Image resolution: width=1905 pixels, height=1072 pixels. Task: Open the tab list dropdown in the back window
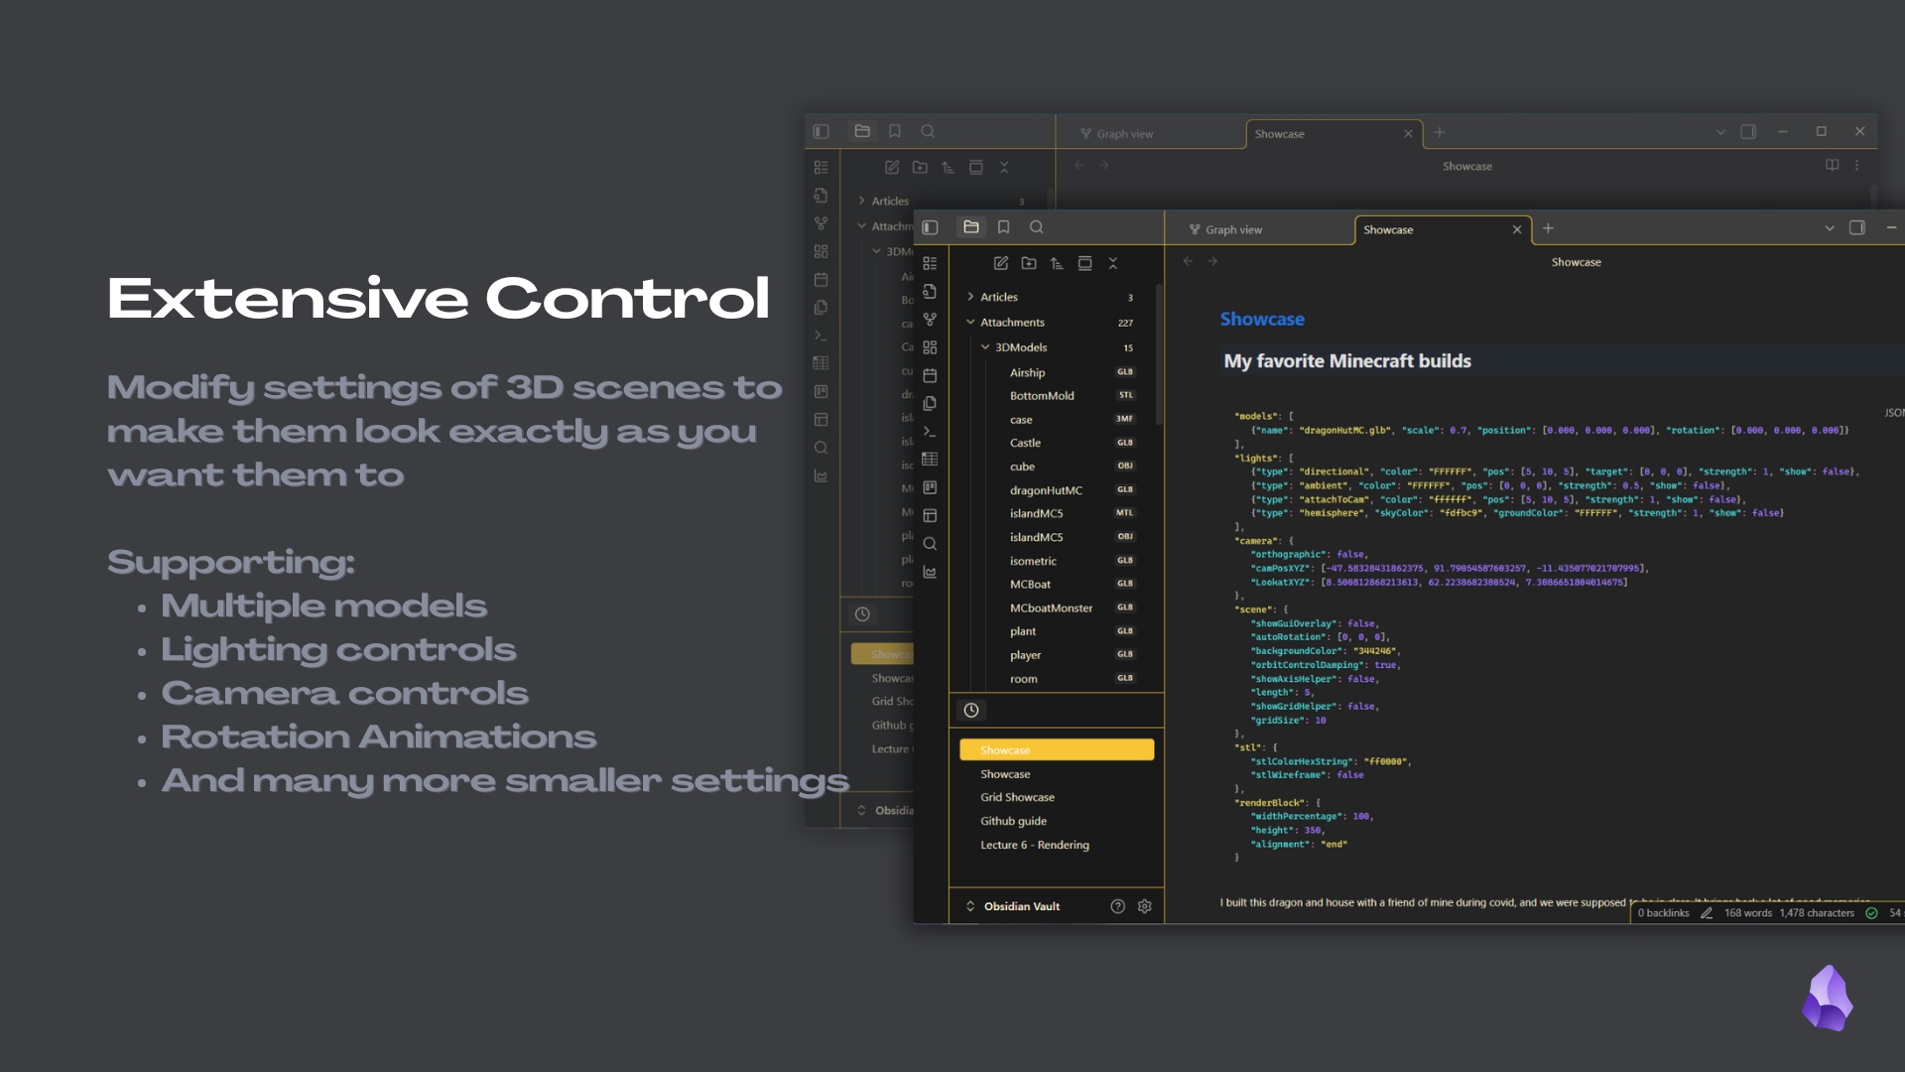click(x=1720, y=132)
